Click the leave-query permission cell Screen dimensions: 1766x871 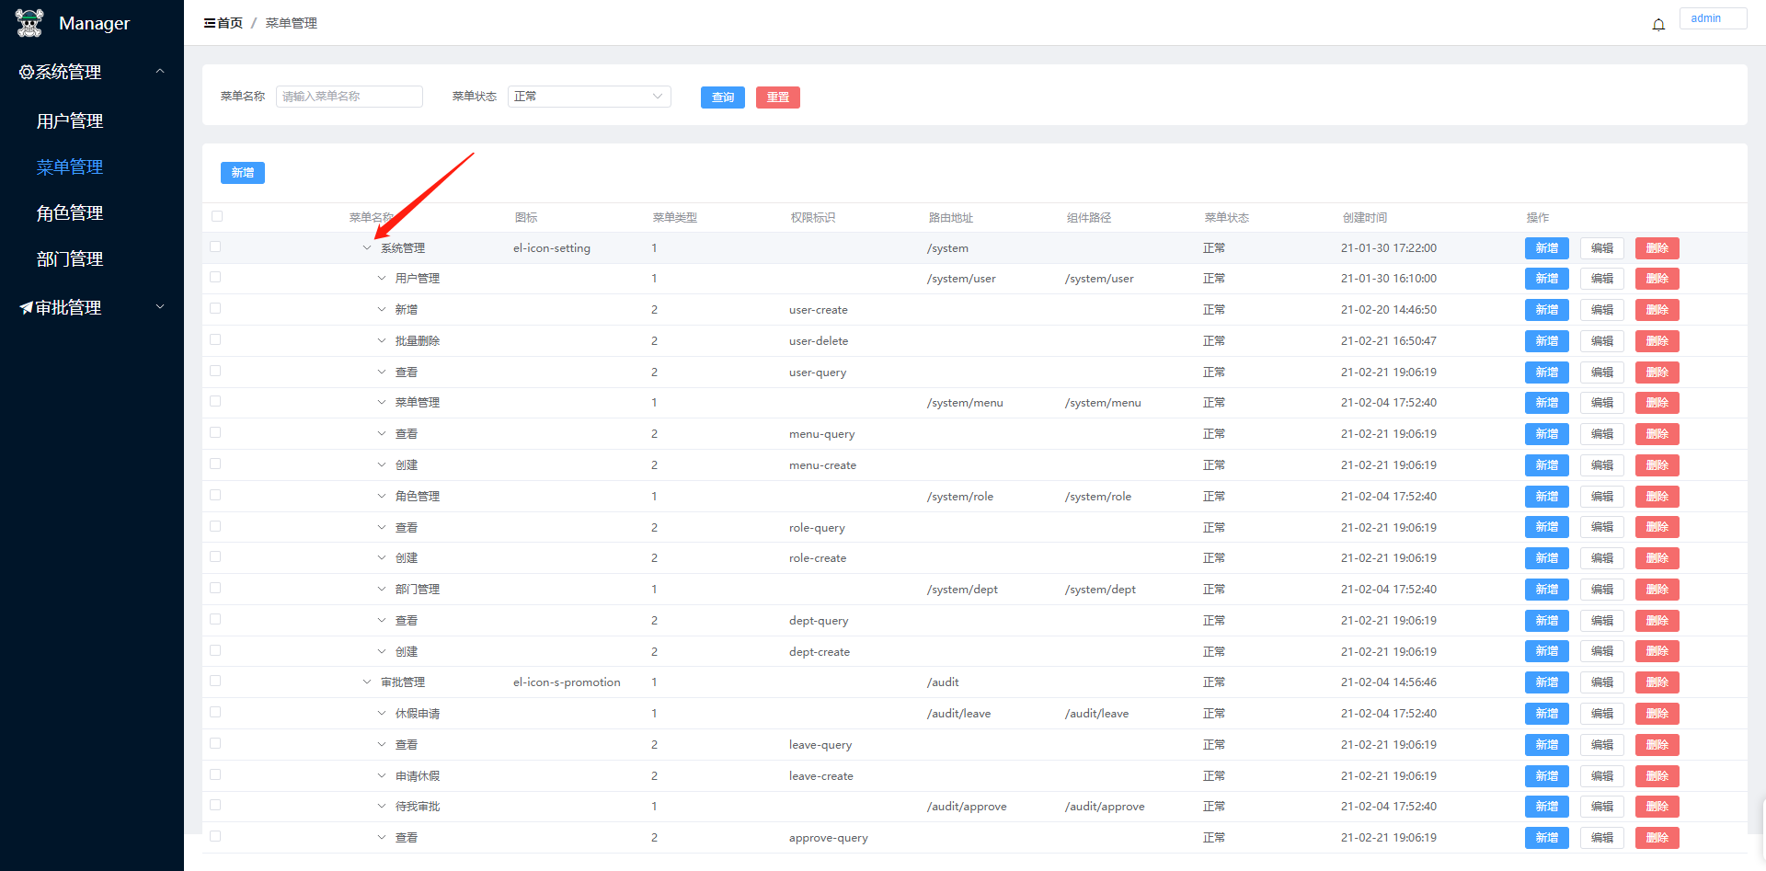[x=820, y=745]
